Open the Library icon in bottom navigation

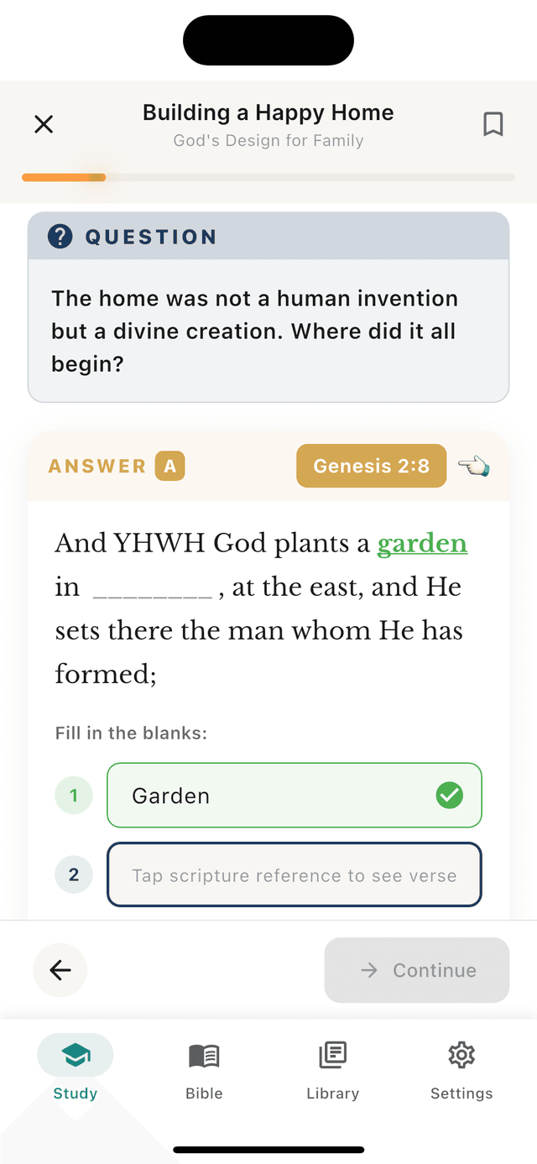tap(332, 1055)
